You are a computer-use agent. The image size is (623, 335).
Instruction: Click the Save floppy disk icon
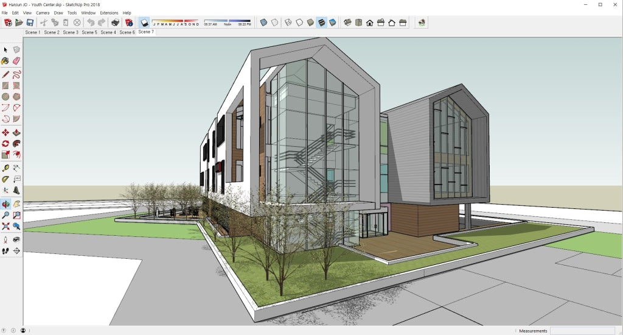30,23
